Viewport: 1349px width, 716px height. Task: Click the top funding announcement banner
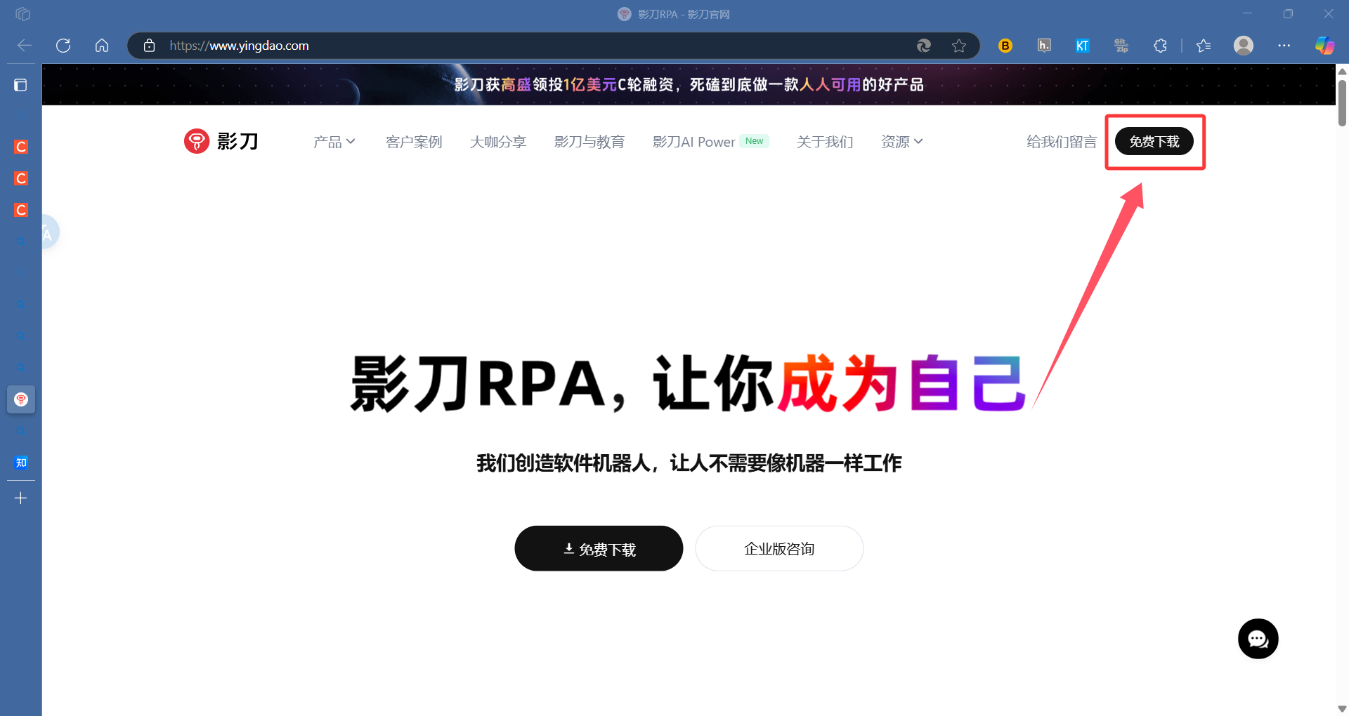(x=689, y=84)
